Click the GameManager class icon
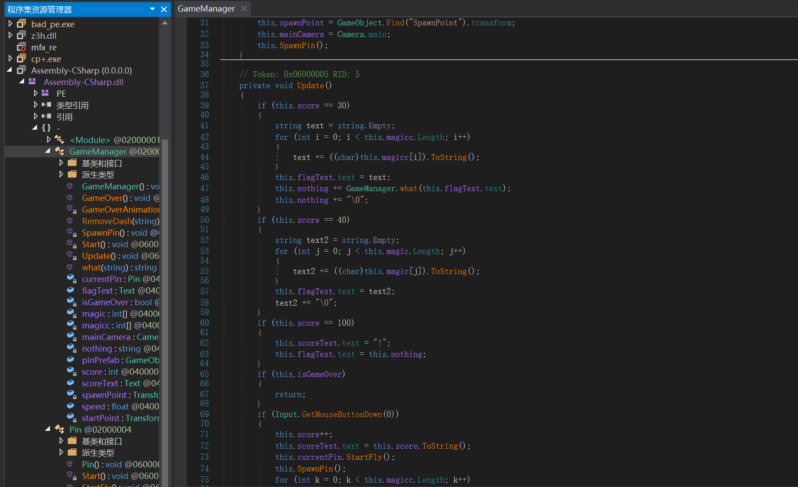The height and width of the screenshot is (487, 798). click(x=59, y=151)
